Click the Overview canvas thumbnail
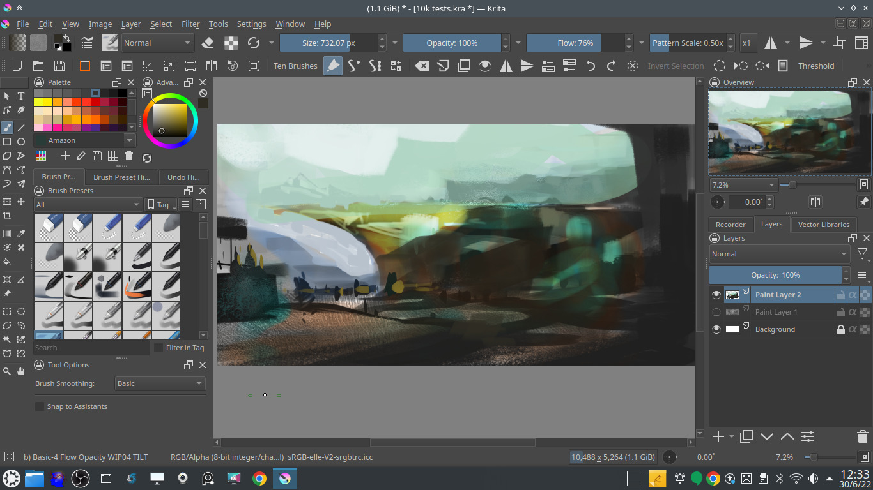The width and height of the screenshot is (873, 490). [789, 131]
